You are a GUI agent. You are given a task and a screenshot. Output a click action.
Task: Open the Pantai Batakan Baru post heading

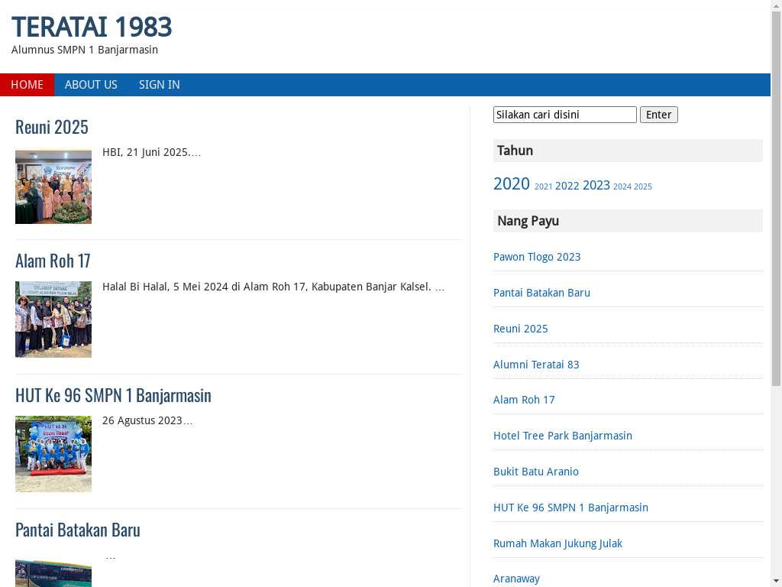[x=77, y=530]
